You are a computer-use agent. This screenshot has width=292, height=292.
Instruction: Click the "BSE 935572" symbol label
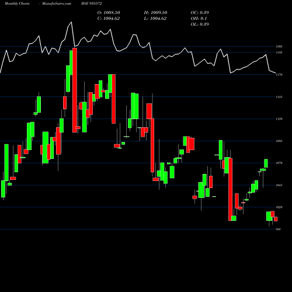click(x=92, y=4)
